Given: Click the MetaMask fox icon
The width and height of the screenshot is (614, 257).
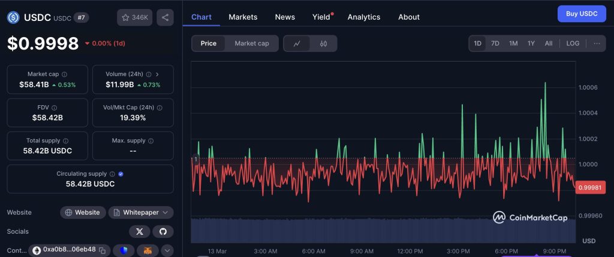Looking at the screenshot, I should [148, 250].
